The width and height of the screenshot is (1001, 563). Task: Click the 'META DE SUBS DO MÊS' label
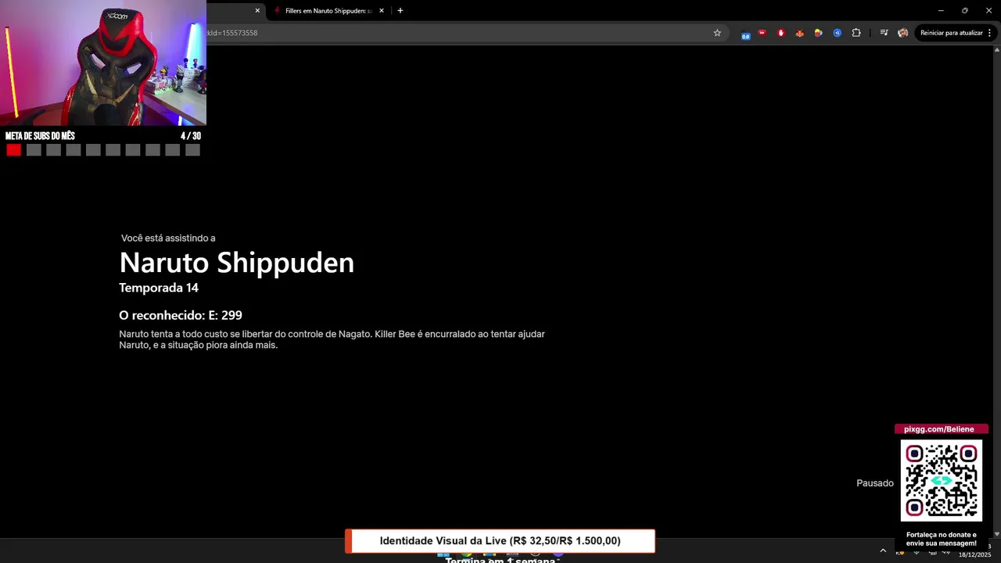(x=40, y=136)
